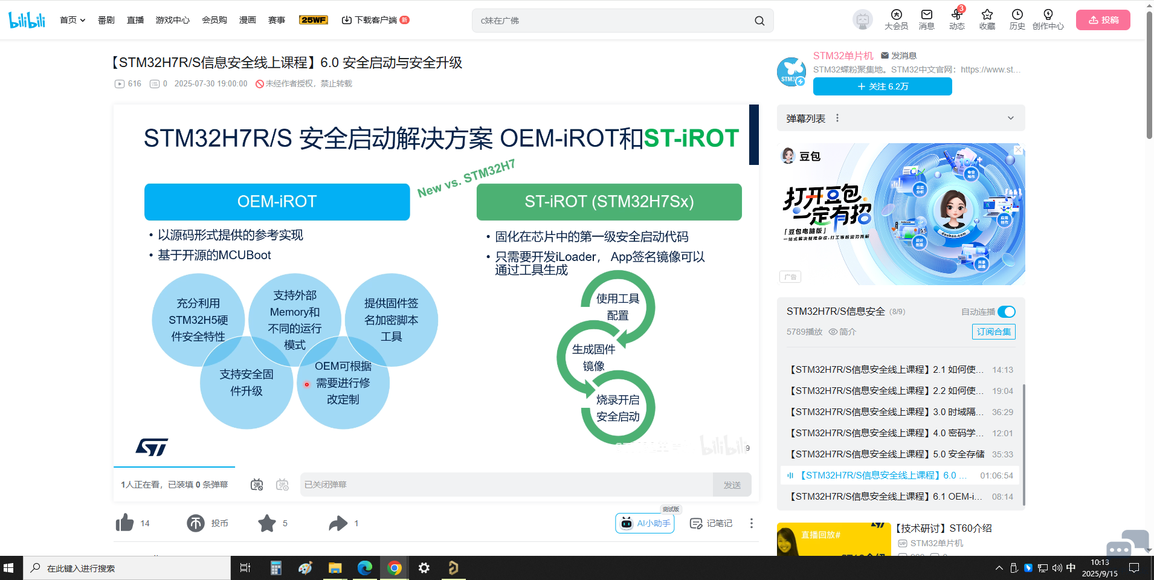Click the search magnifier icon
The height and width of the screenshot is (580, 1154).
[759, 21]
